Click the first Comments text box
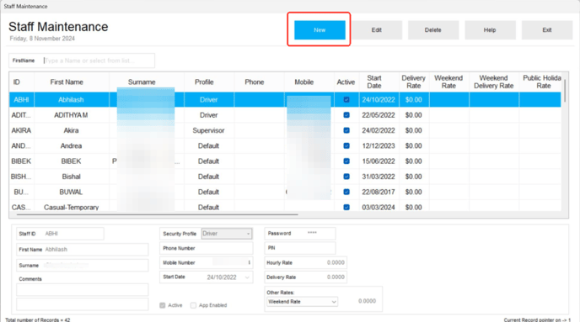Screen dimensions: 580x322 [83, 290]
